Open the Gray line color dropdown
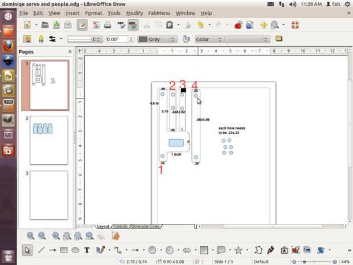The image size is (353, 265). [x=157, y=39]
